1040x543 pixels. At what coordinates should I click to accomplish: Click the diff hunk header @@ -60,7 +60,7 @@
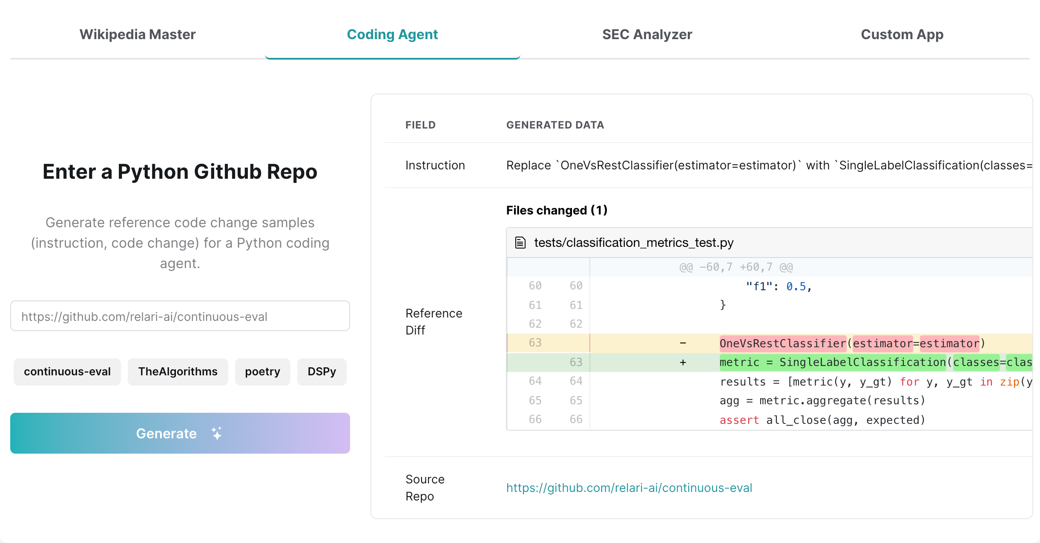(735, 267)
